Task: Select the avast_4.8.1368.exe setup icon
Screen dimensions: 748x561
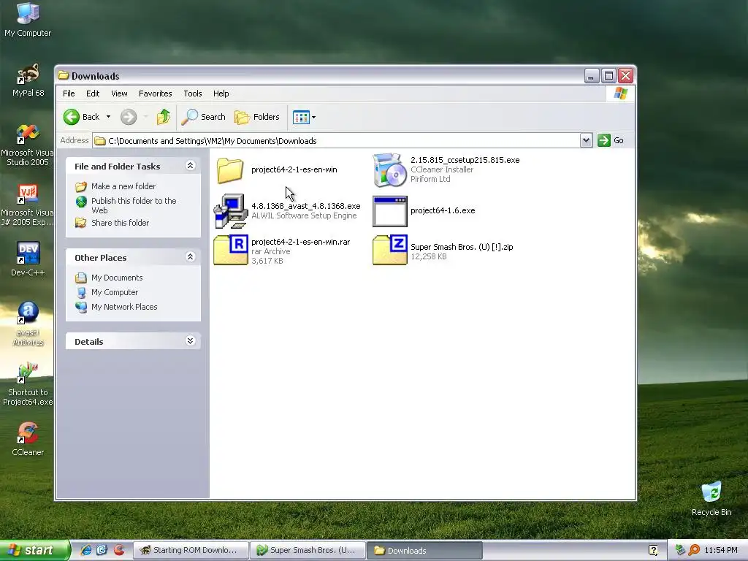Action: click(x=230, y=211)
